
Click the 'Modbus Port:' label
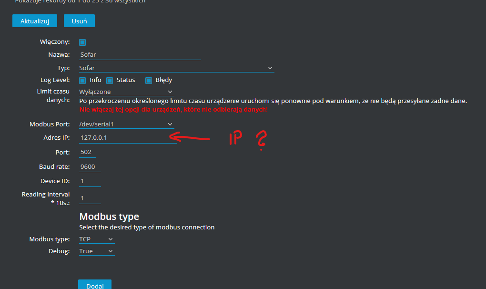(50, 124)
